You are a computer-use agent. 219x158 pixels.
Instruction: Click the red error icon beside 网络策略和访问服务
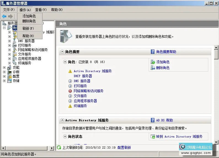point(70,91)
